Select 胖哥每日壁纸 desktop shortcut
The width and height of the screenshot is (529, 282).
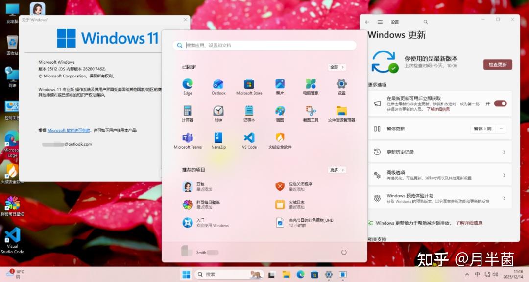12,206
